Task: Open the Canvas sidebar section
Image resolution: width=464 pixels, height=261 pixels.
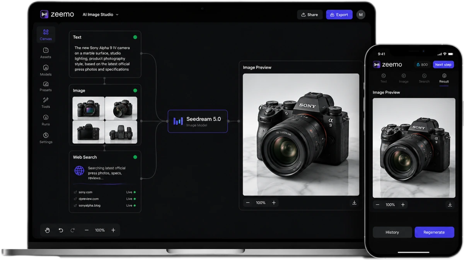Action: click(x=46, y=34)
